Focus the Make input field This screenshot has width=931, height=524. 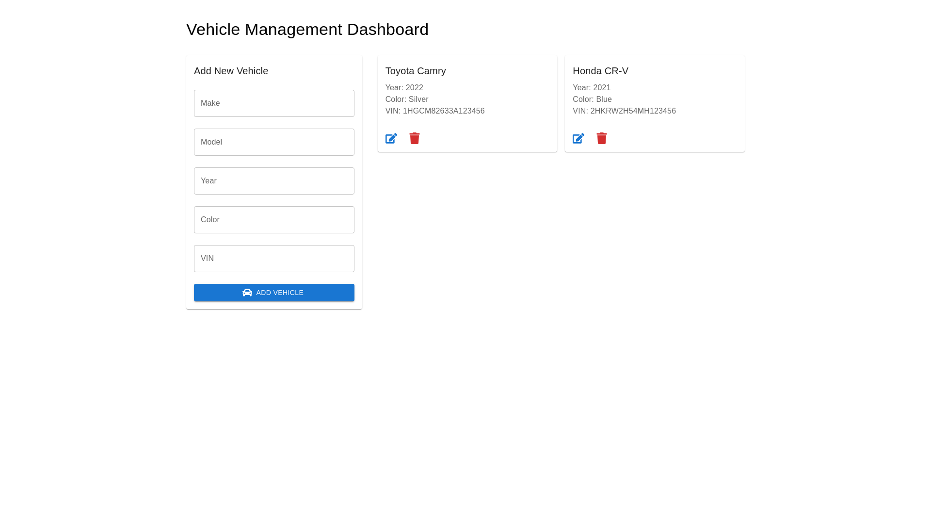(x=274, y=103)
